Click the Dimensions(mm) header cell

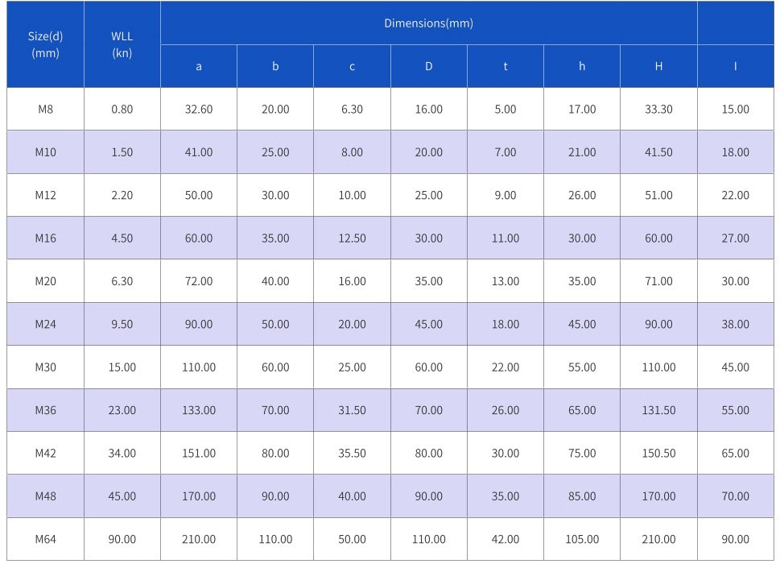pyautogui.click(x=428, y=23)
